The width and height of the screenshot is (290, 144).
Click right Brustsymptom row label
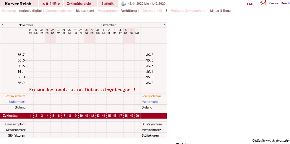152,124
